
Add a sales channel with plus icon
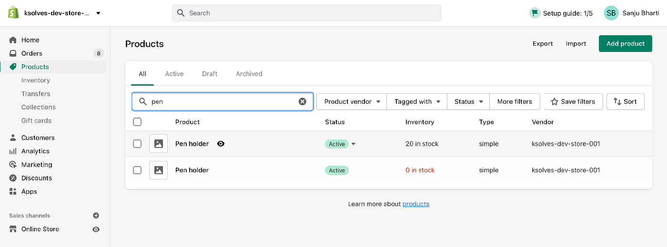96,216
